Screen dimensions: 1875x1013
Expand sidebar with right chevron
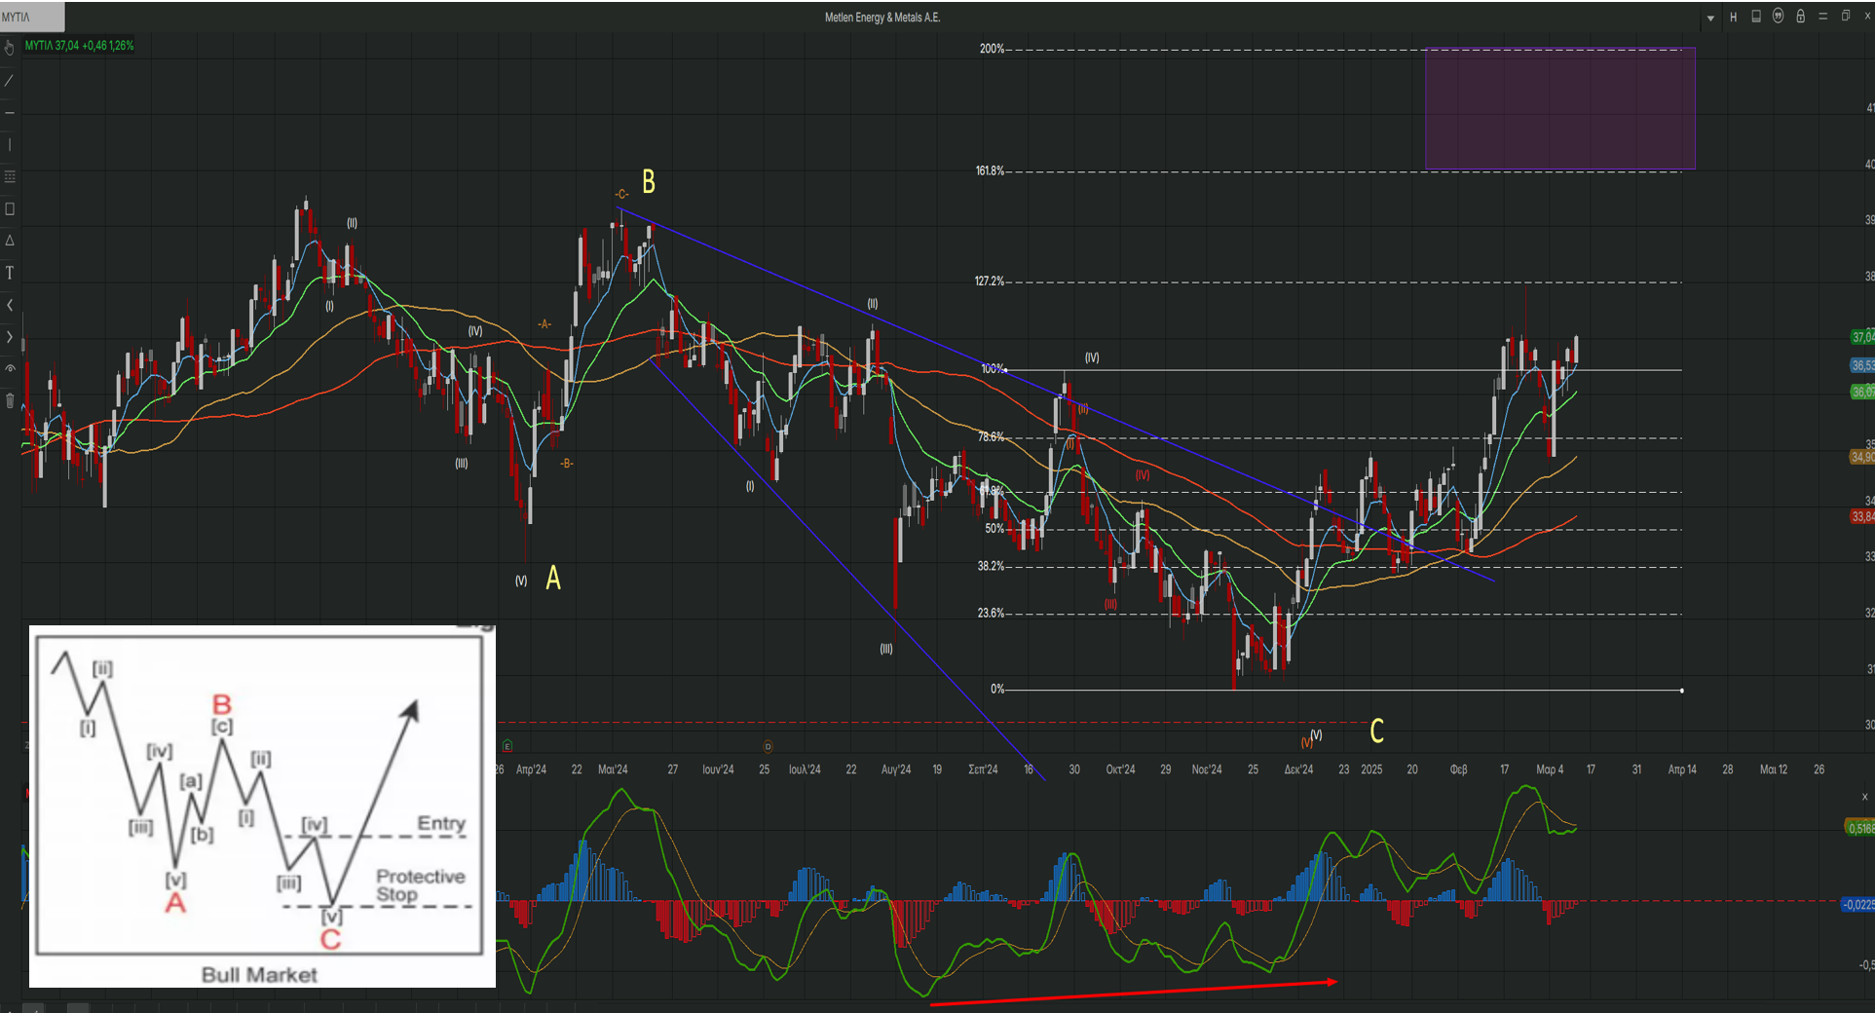(x=9, y=337)
